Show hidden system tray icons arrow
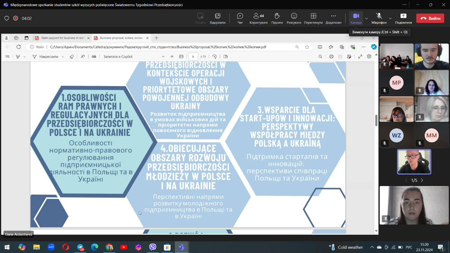This screenshot has width=450, height=253. point(372,247)
